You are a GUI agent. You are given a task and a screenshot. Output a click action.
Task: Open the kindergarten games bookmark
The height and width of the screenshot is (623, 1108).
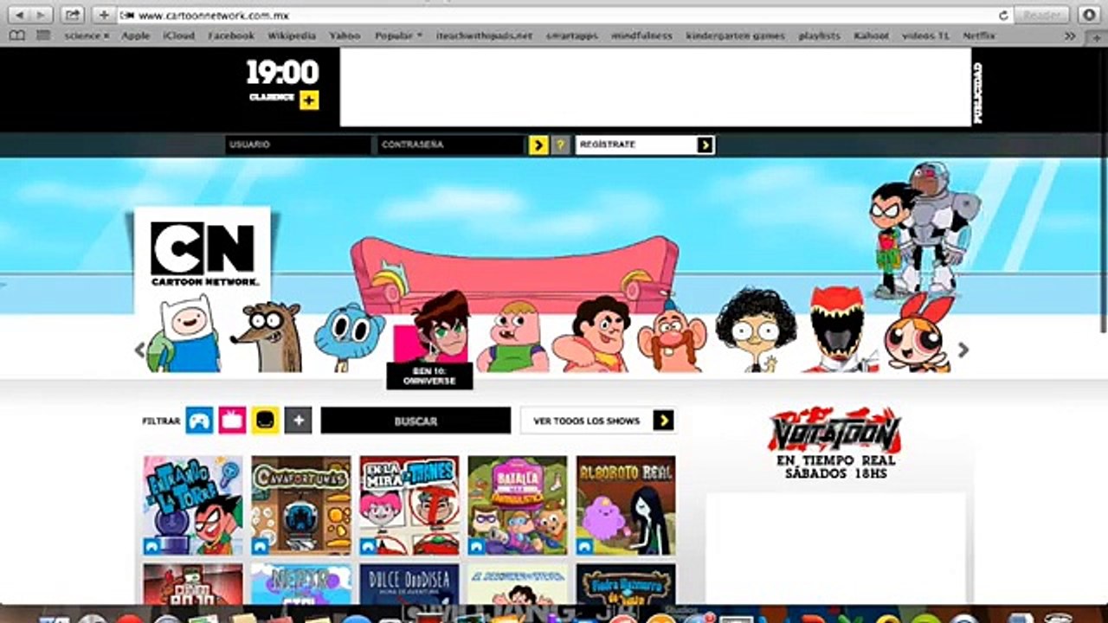point(735,36)
